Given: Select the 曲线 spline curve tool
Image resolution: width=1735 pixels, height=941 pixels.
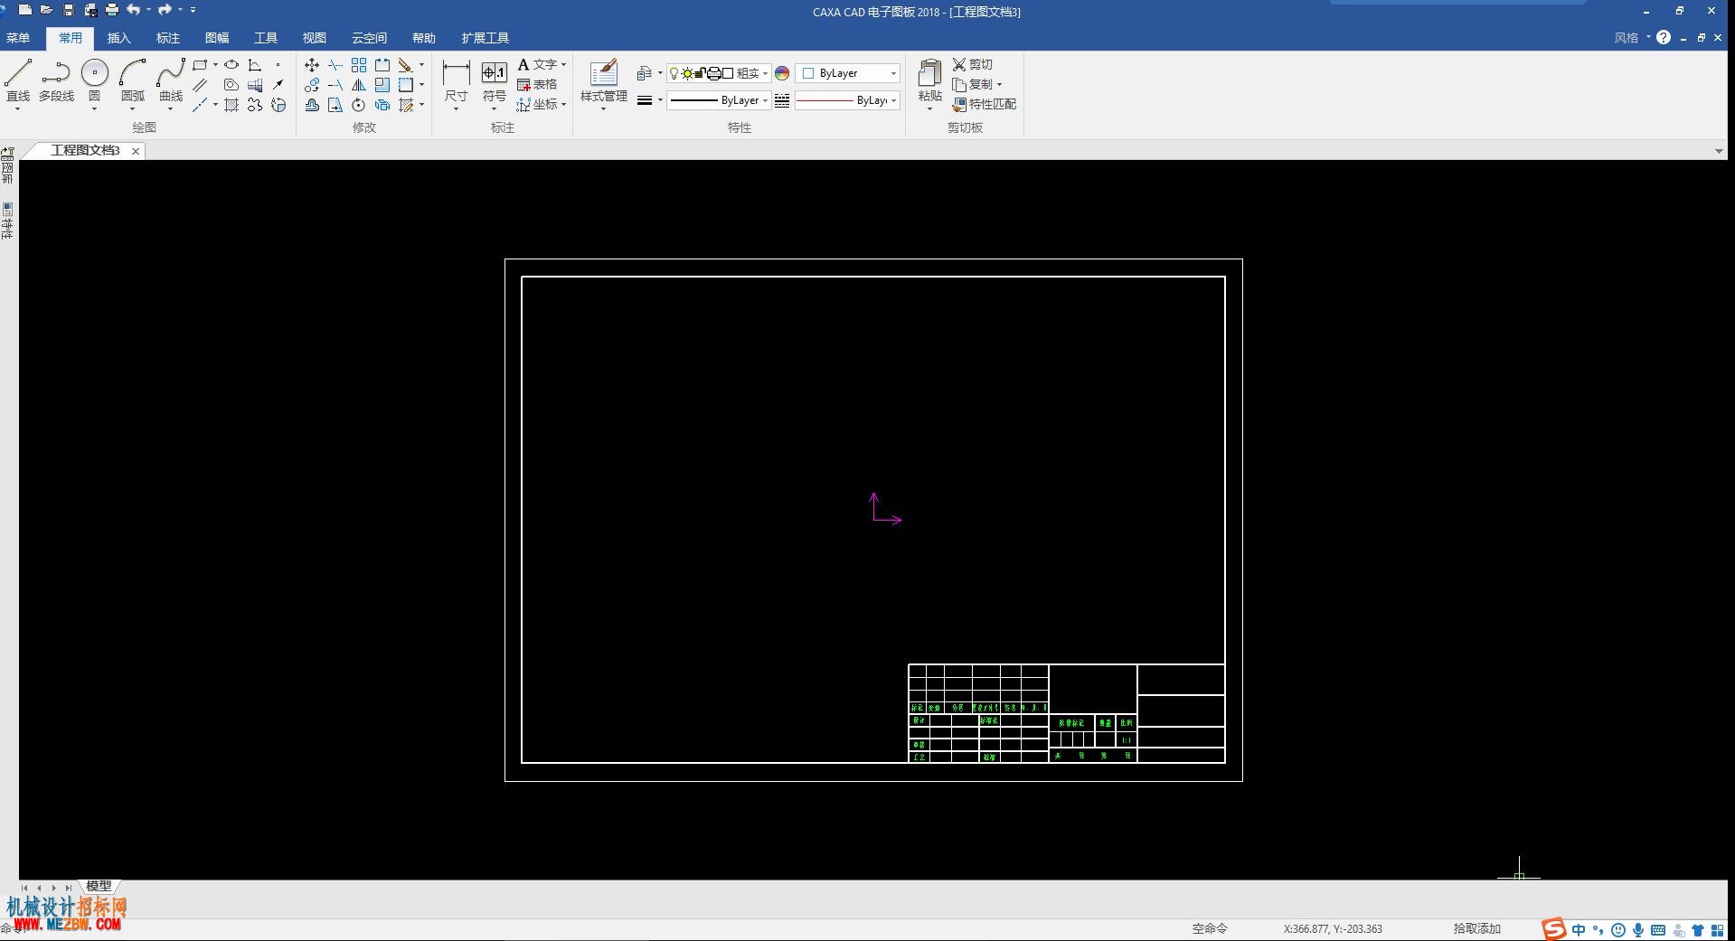Looking at the screenshot, I should pos(171,80).
